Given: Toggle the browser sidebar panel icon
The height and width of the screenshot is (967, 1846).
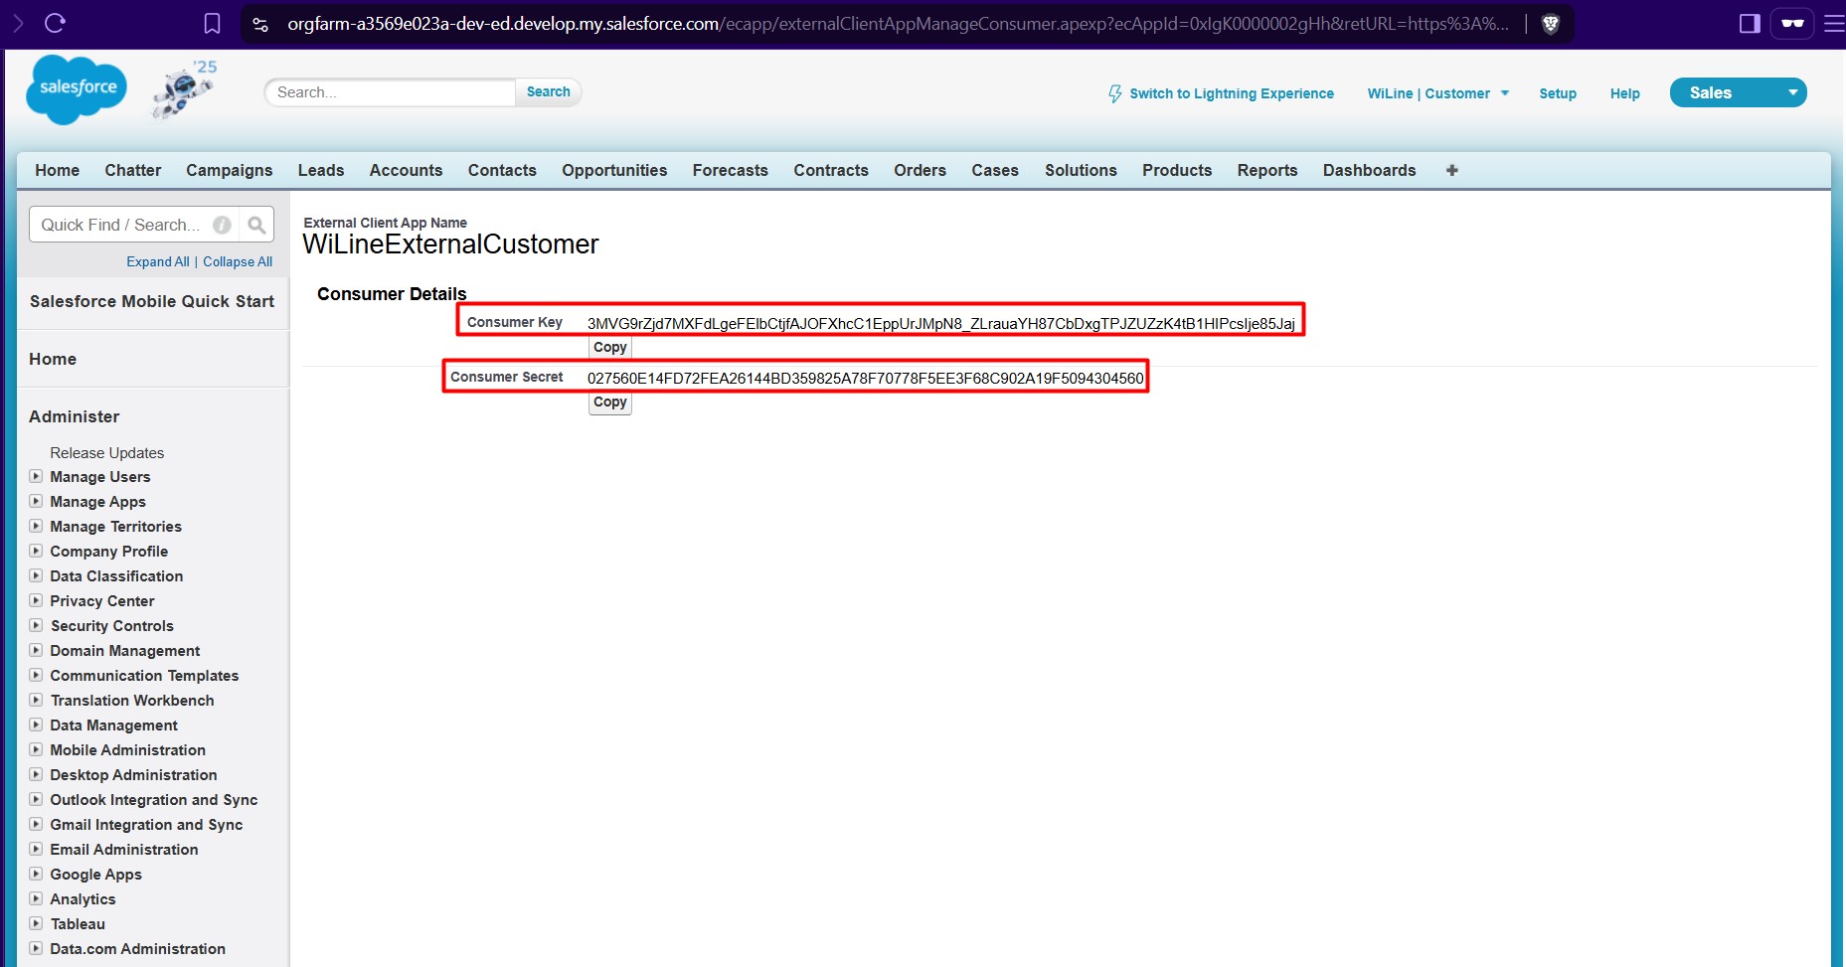Looking at the screenshot, I should [x=1750, y=24].
